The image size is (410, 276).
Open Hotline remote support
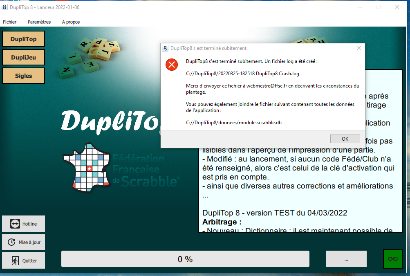pyautogui.click(x=24, y=224)
